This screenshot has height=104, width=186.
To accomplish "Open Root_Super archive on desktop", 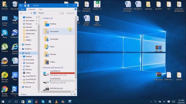I will (159, 76).
